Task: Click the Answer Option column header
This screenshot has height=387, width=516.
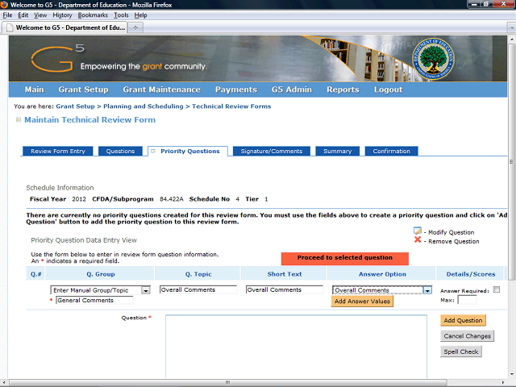Action: coord(382,274)
